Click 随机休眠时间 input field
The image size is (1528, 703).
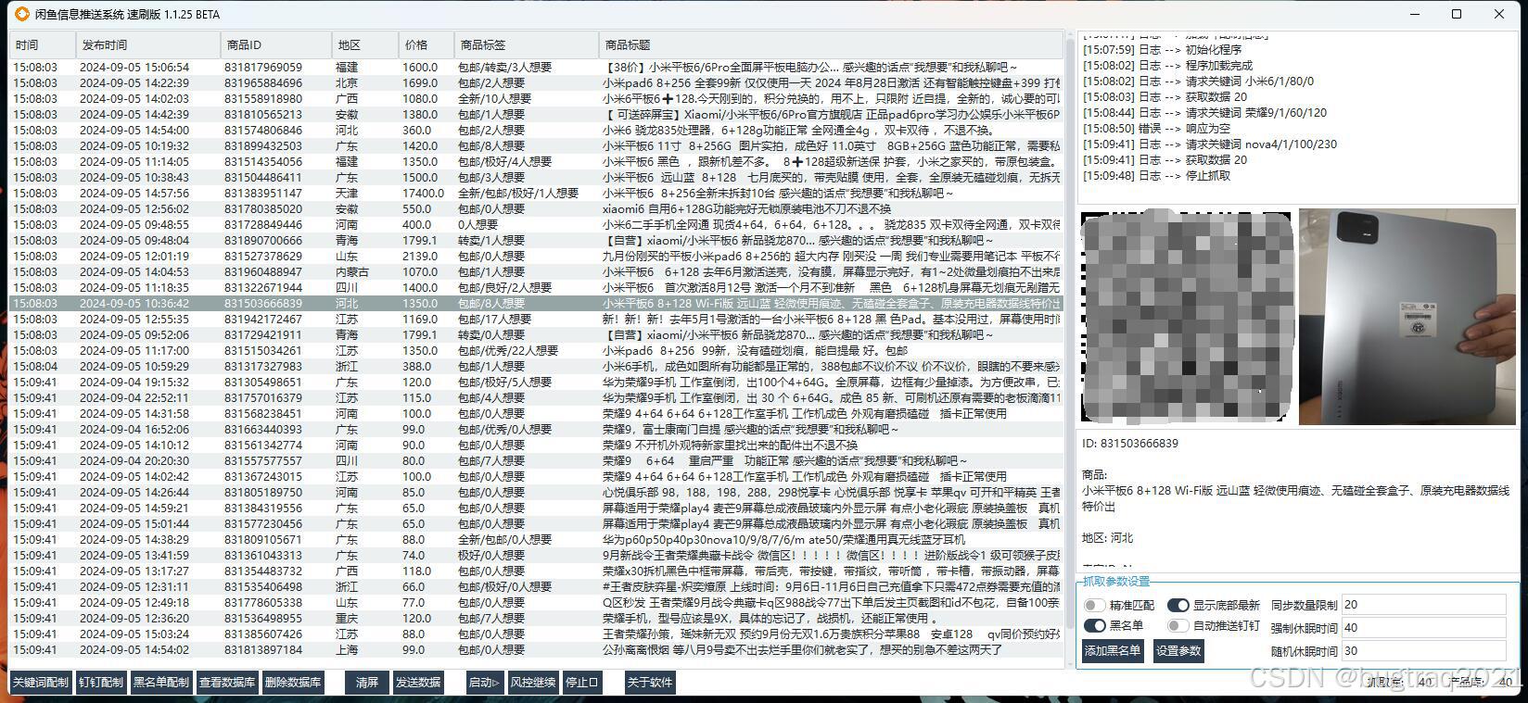coord(1423,651)
